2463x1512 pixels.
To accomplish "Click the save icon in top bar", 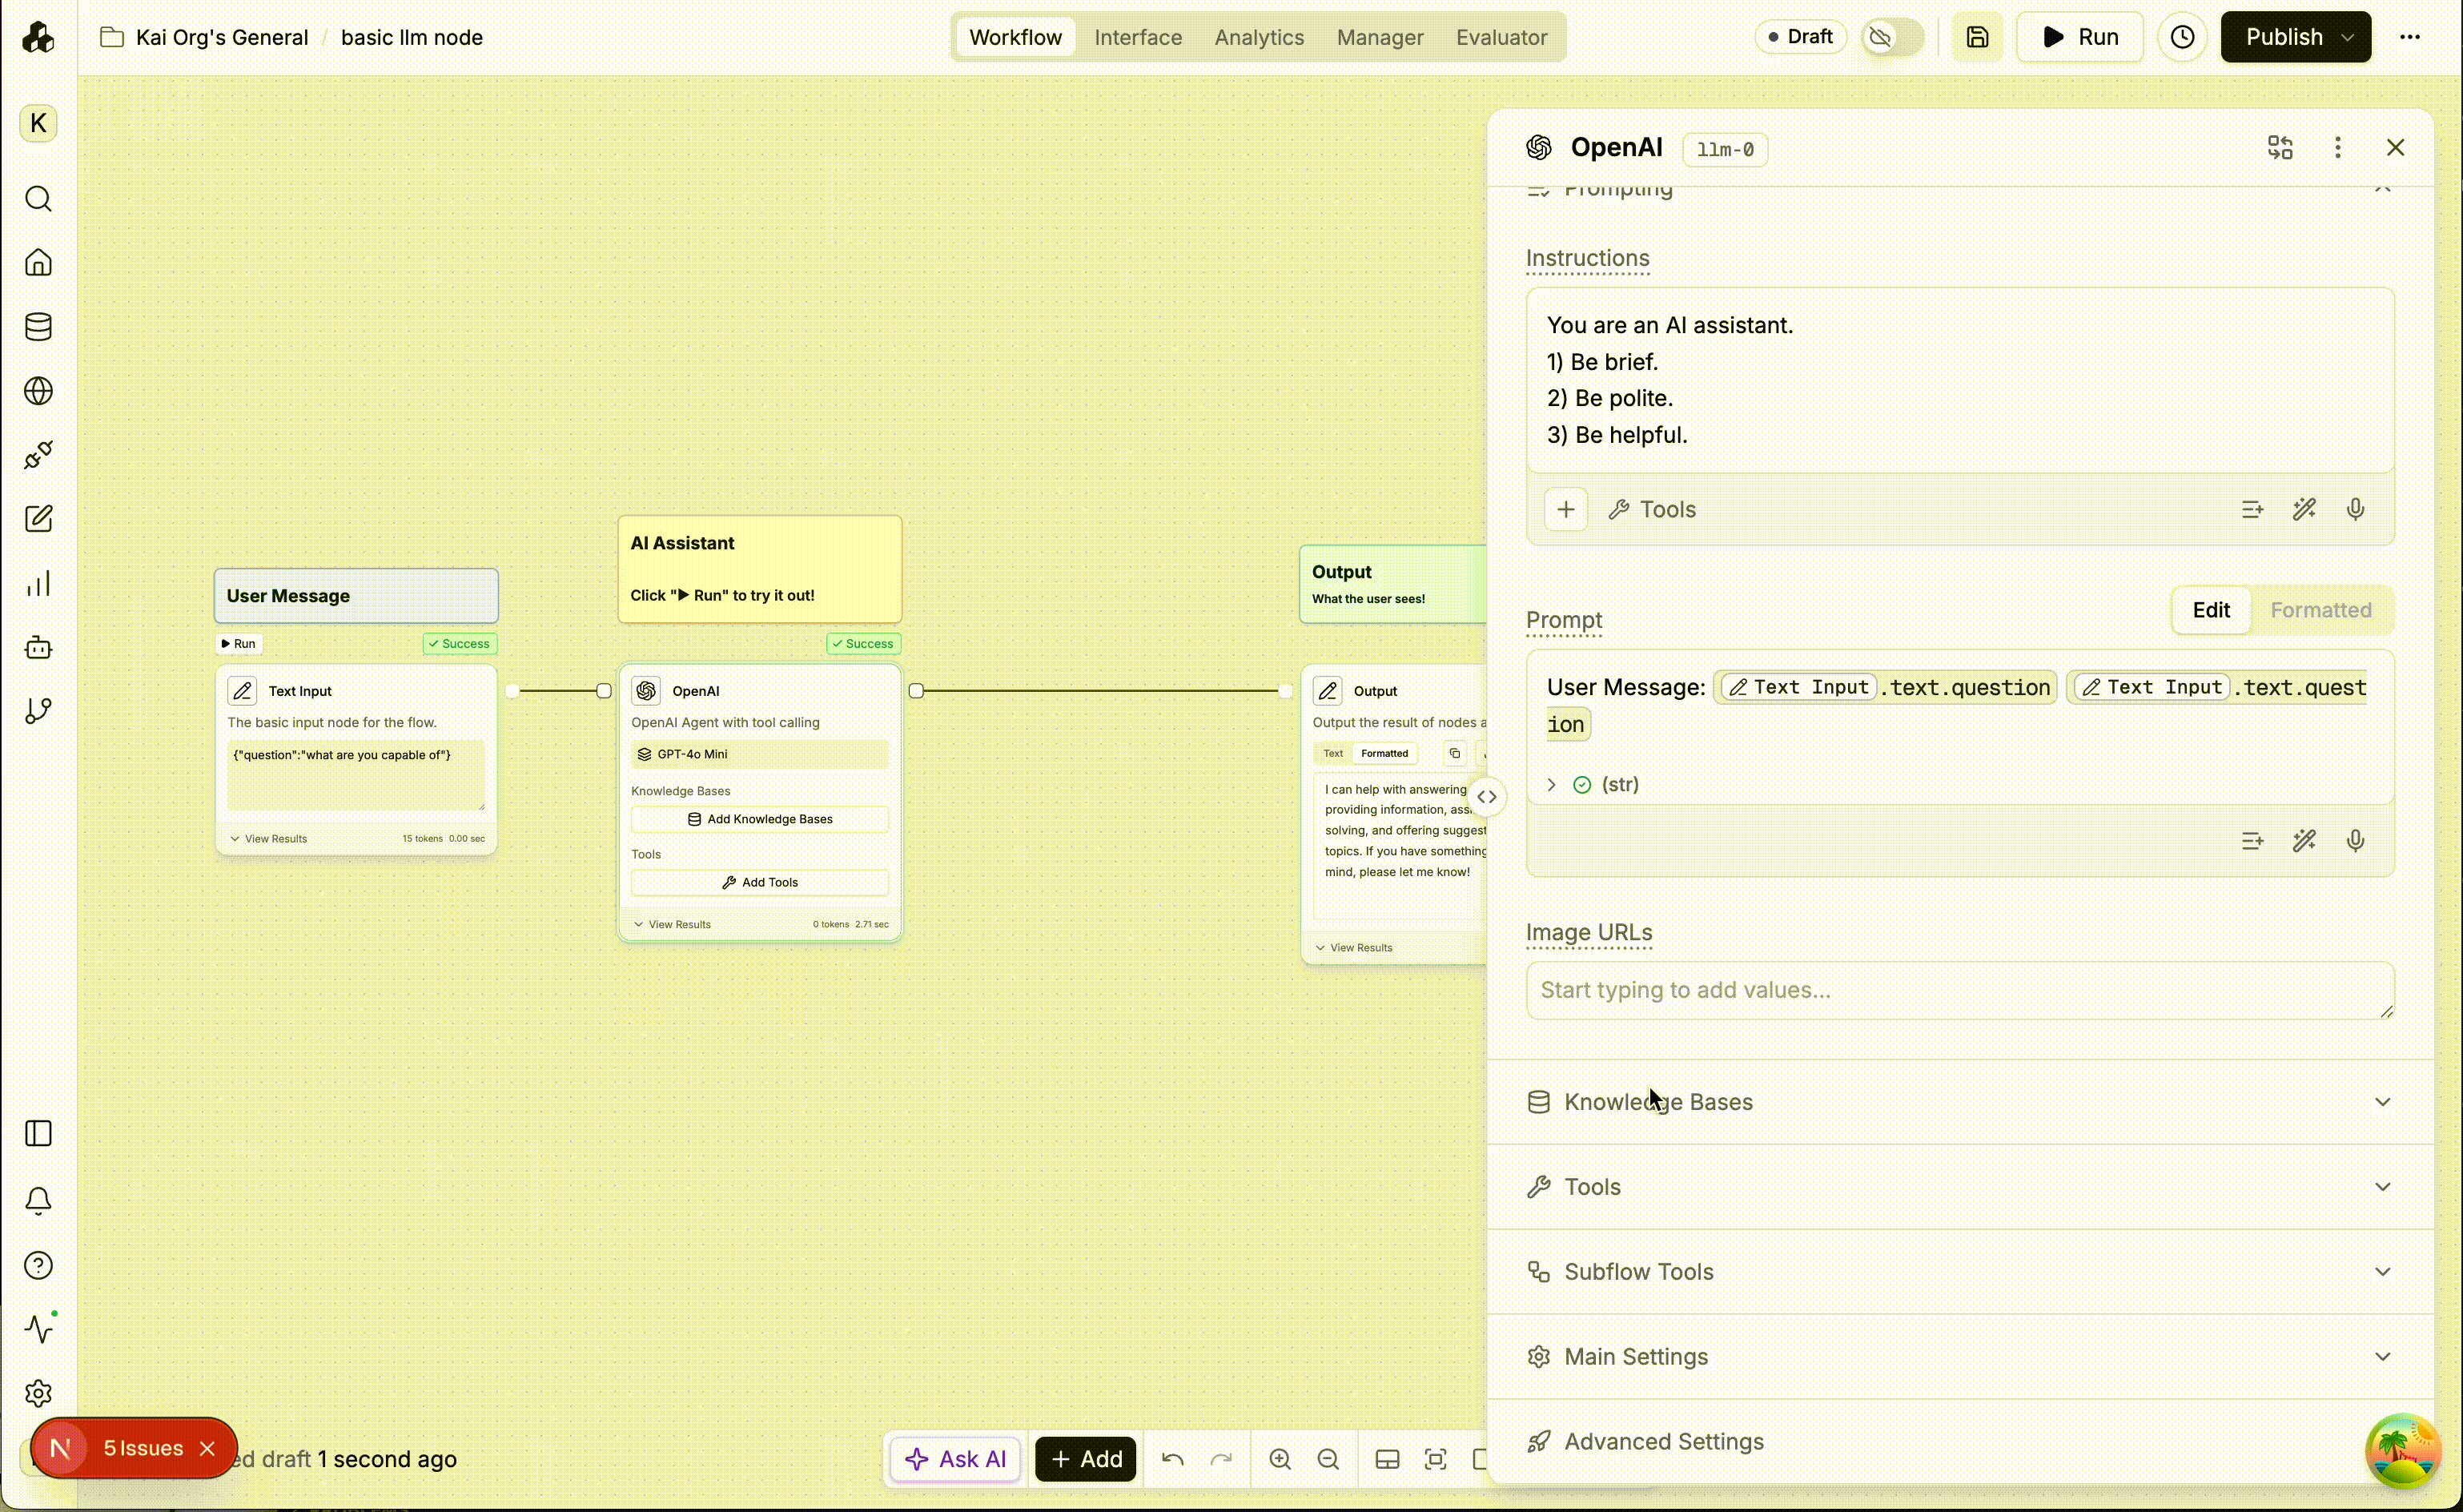I will tap(1977, 37).
